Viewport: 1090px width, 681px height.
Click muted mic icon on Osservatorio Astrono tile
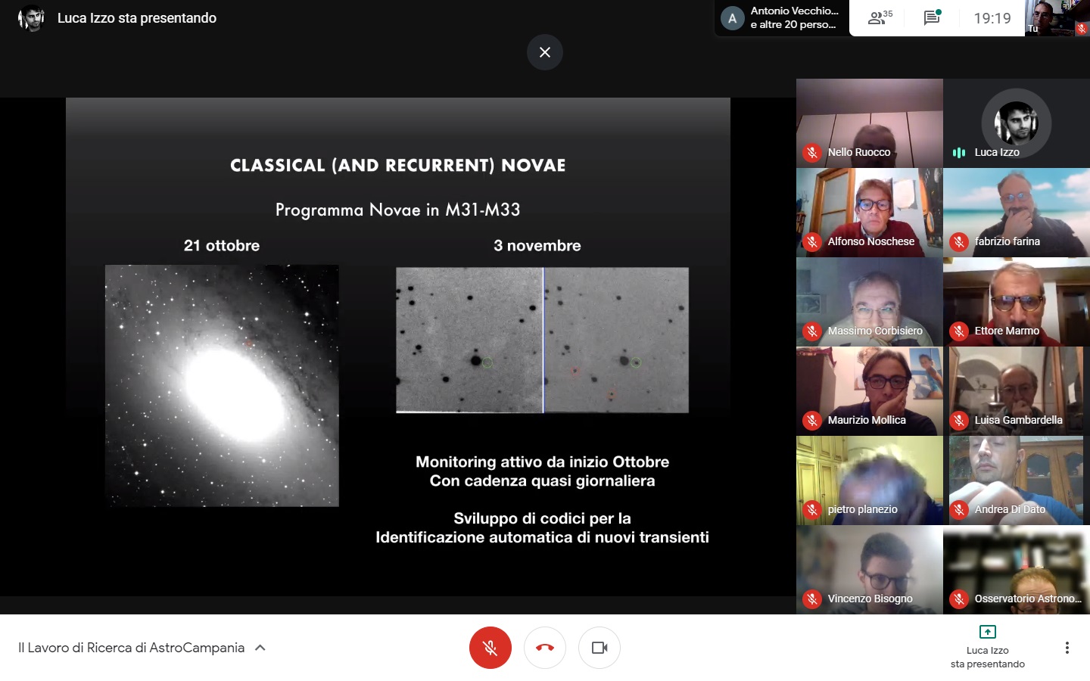tap(959, 599)
